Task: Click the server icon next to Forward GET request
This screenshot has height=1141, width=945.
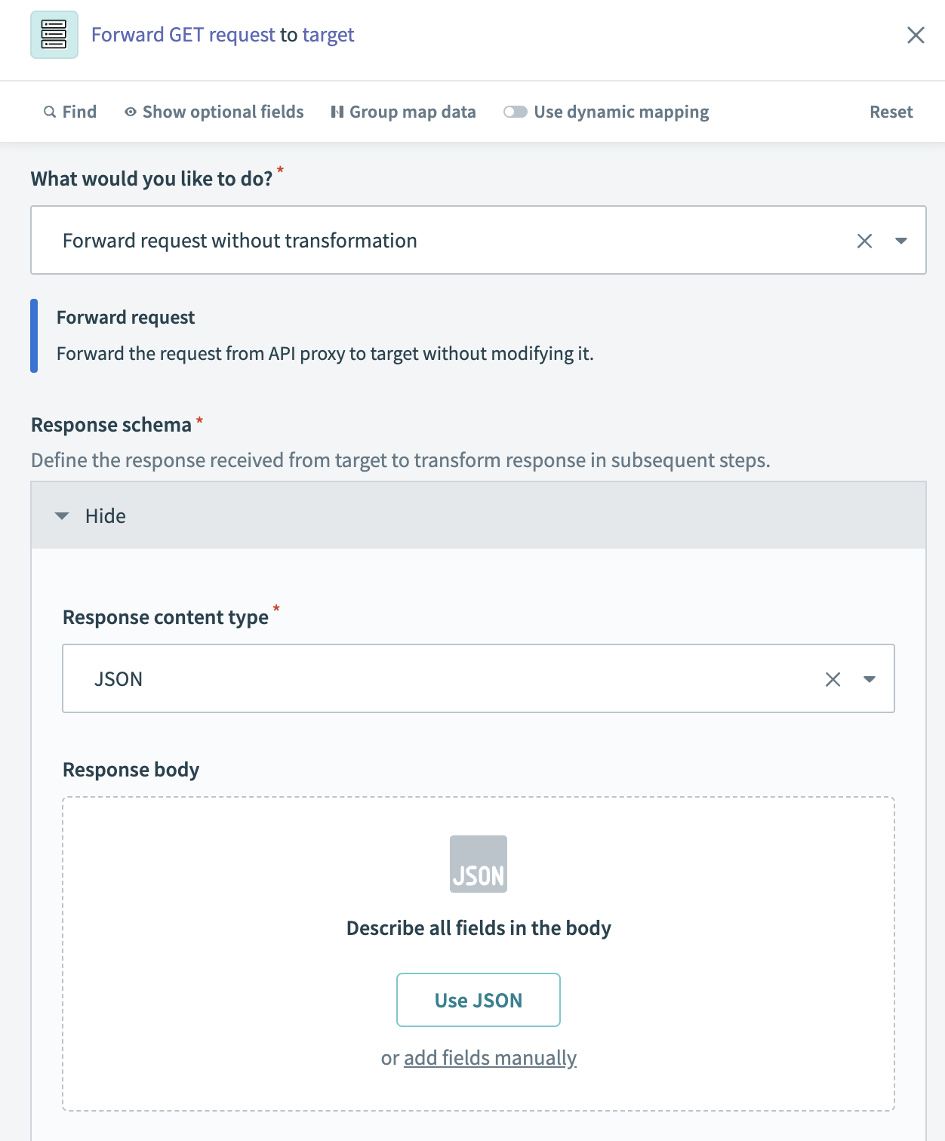Action: pos(53,34)
